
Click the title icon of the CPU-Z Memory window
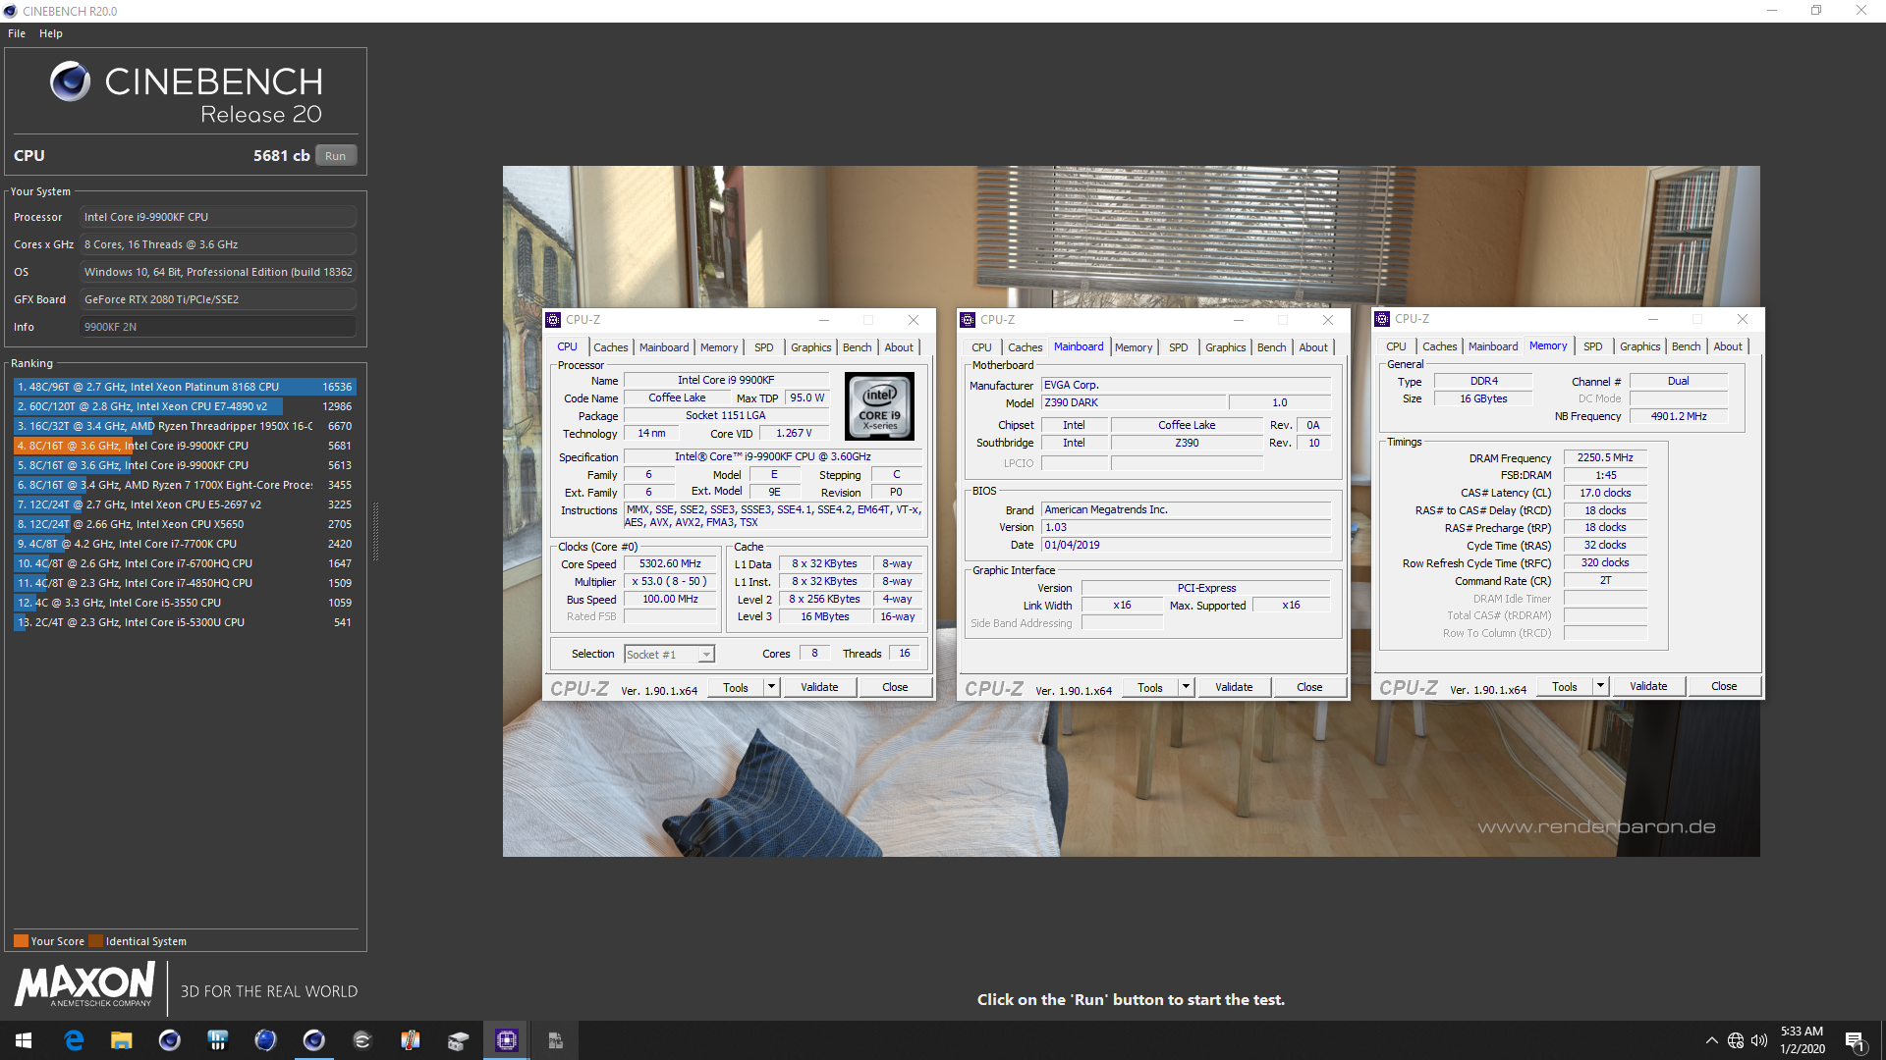coord(1382,319)
